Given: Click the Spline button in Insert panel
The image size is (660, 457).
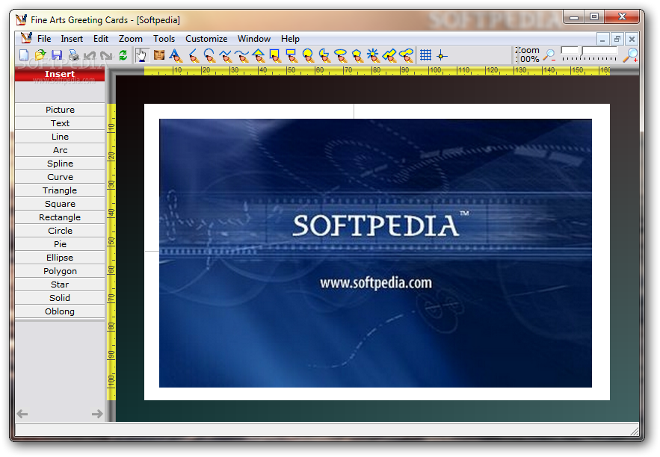Looking at the screenshot, I should [x=60, y=164].
